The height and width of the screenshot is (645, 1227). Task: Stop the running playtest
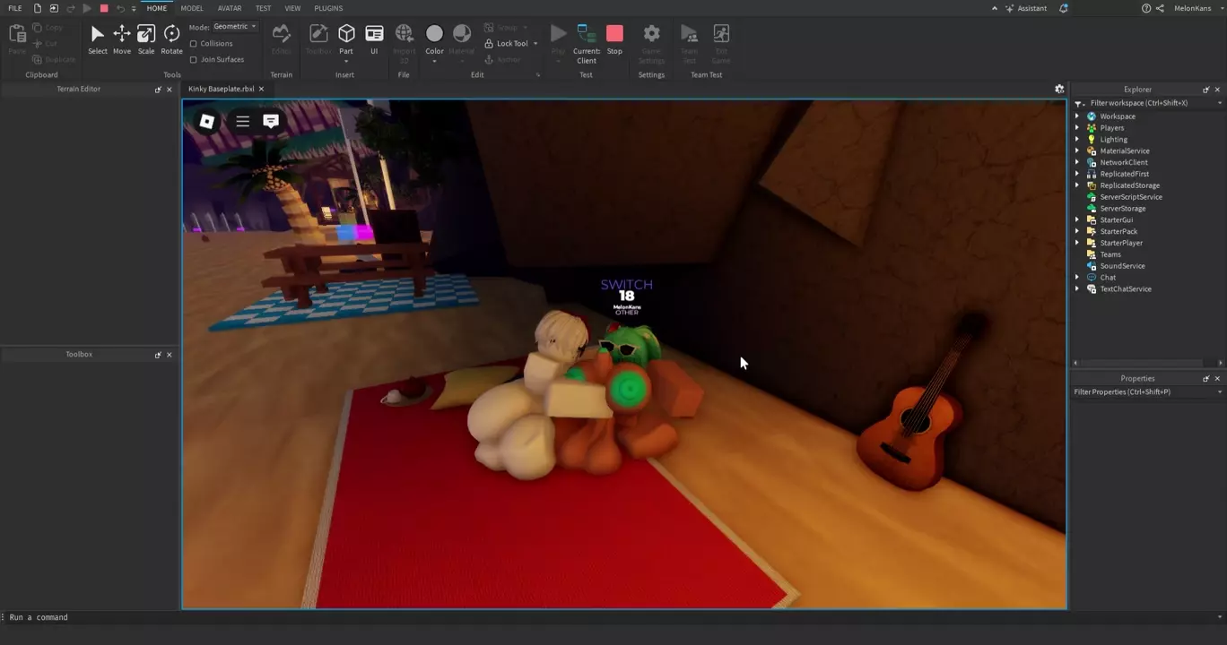(x=614, y=39)
